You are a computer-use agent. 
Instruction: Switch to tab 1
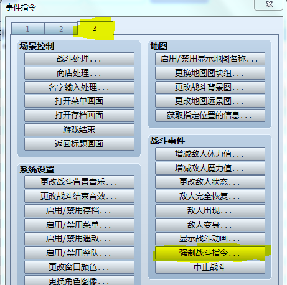tap(28, 29)
